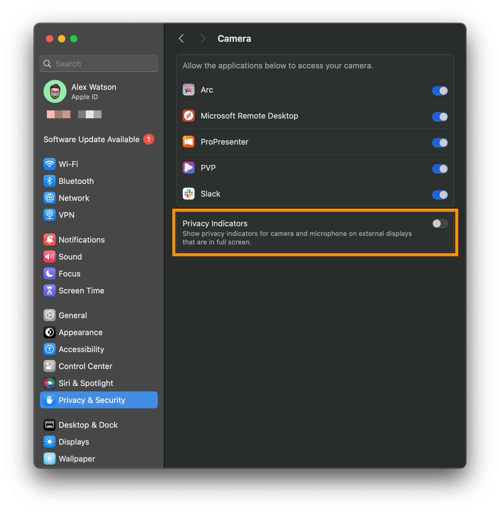Click the Microsoft Remote Desktop icon
This screenshot has height=513, width=500.
[188, 116]
